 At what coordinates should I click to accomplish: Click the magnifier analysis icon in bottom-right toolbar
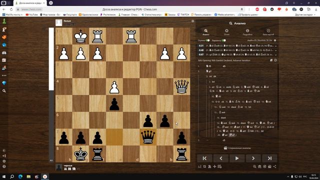click(x=254, y=166)
